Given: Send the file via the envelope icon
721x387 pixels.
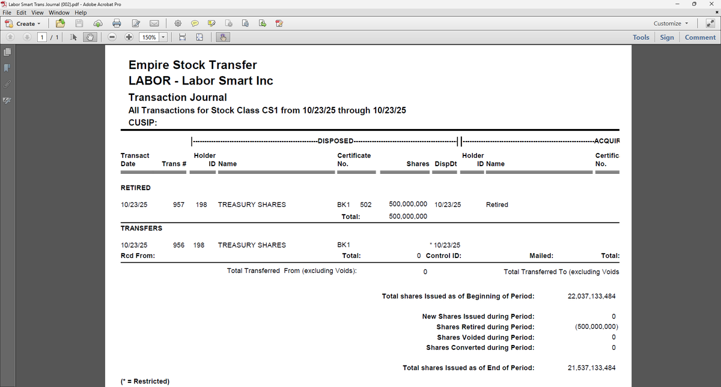Looking at the screenshot, I should coord(154,23).
